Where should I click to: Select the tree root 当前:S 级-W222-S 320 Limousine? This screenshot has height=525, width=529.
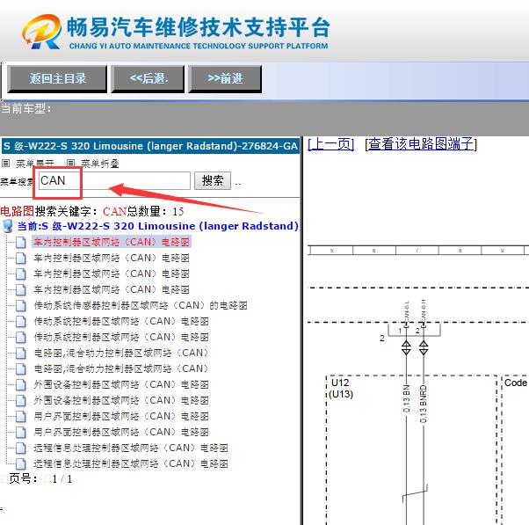(x=158, y=226)
